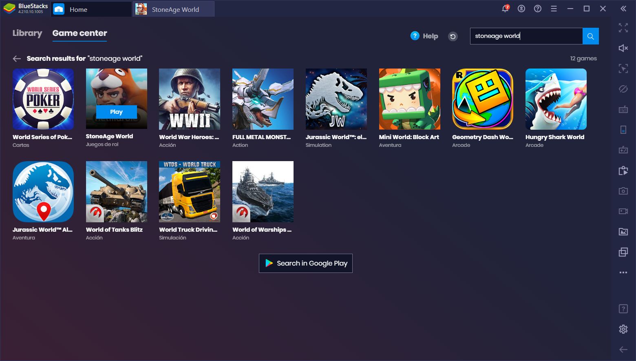The height and width of the screenshot is (361, 636).
Task: Click World of Tanks Blitz title
Action: click(114, 230)
